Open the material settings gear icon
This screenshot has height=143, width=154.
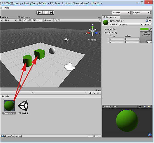coord(150,21)
